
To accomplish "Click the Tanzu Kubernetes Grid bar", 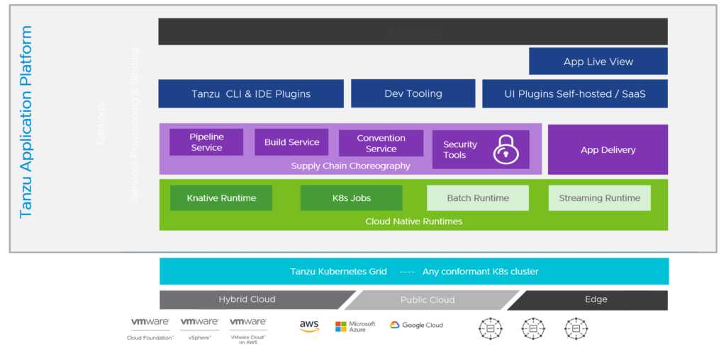I will (x=414, y=271).
